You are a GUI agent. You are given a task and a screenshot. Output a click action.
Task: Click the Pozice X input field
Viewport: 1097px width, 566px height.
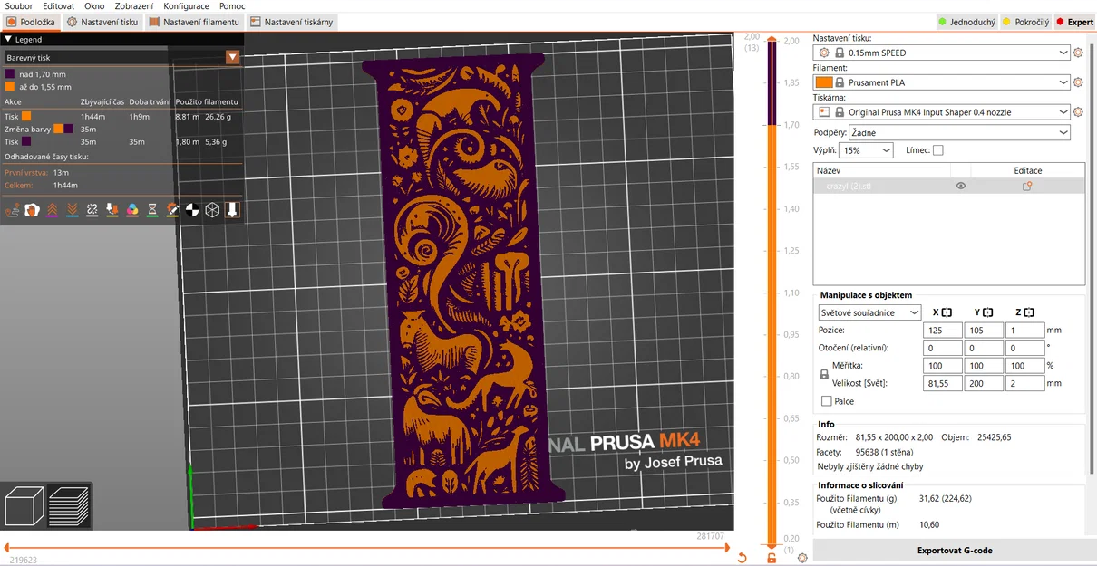[x=943, y=331]
